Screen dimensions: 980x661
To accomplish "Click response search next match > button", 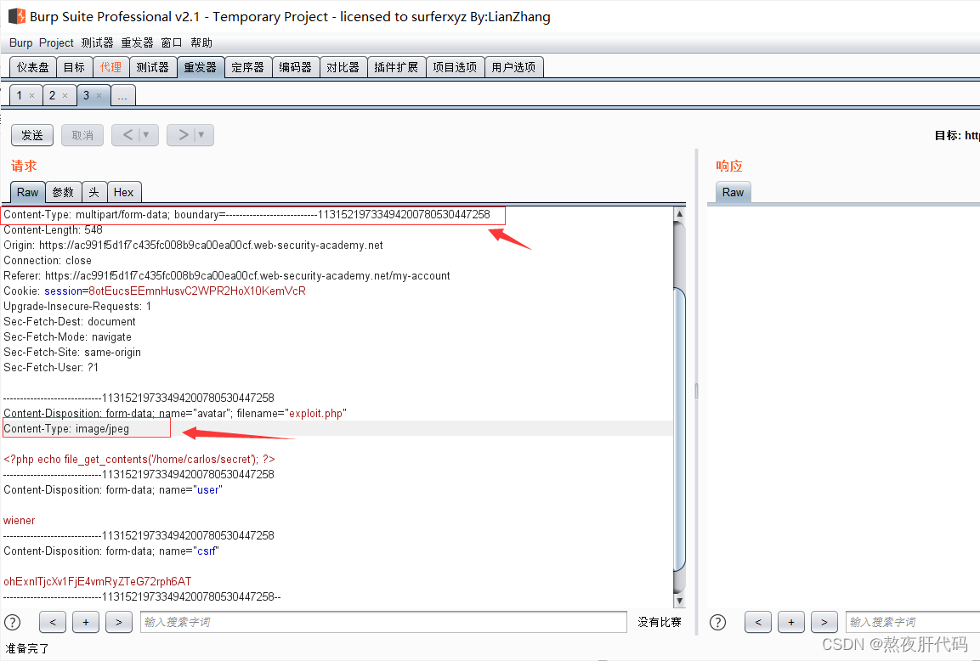I will [x=824, y=622].
